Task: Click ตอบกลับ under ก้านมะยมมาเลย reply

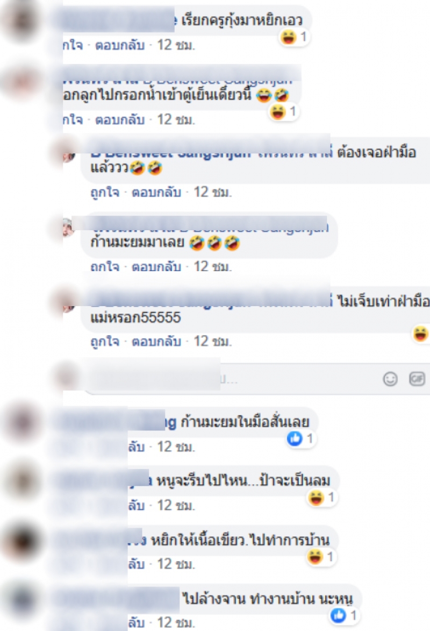Action: click(156, 267)
